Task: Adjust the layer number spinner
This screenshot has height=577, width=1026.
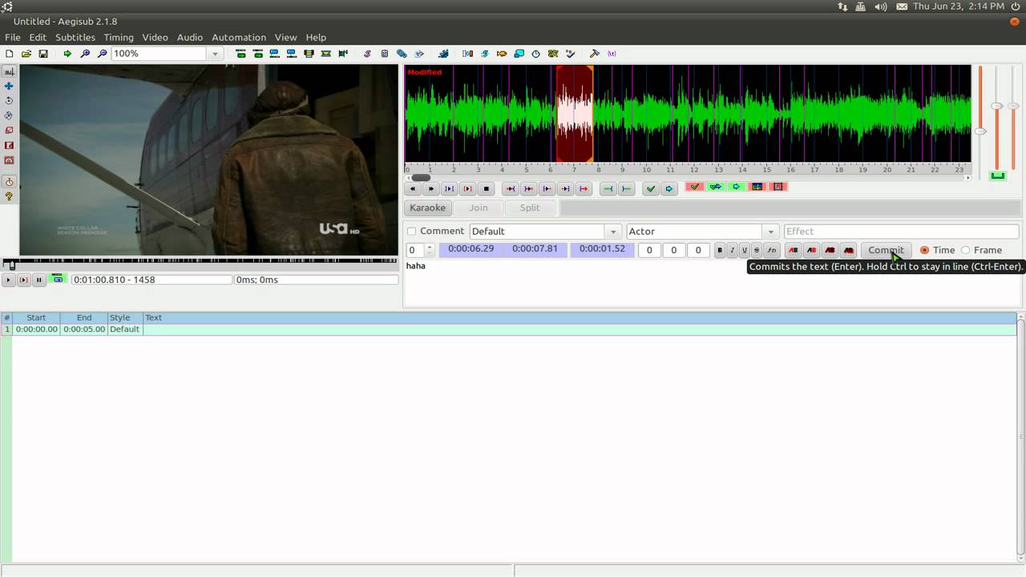Action: (x=430, y=250)
